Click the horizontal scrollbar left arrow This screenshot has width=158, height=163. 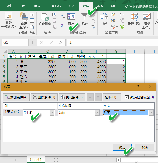pyautogui.click(x=118, y=160)
